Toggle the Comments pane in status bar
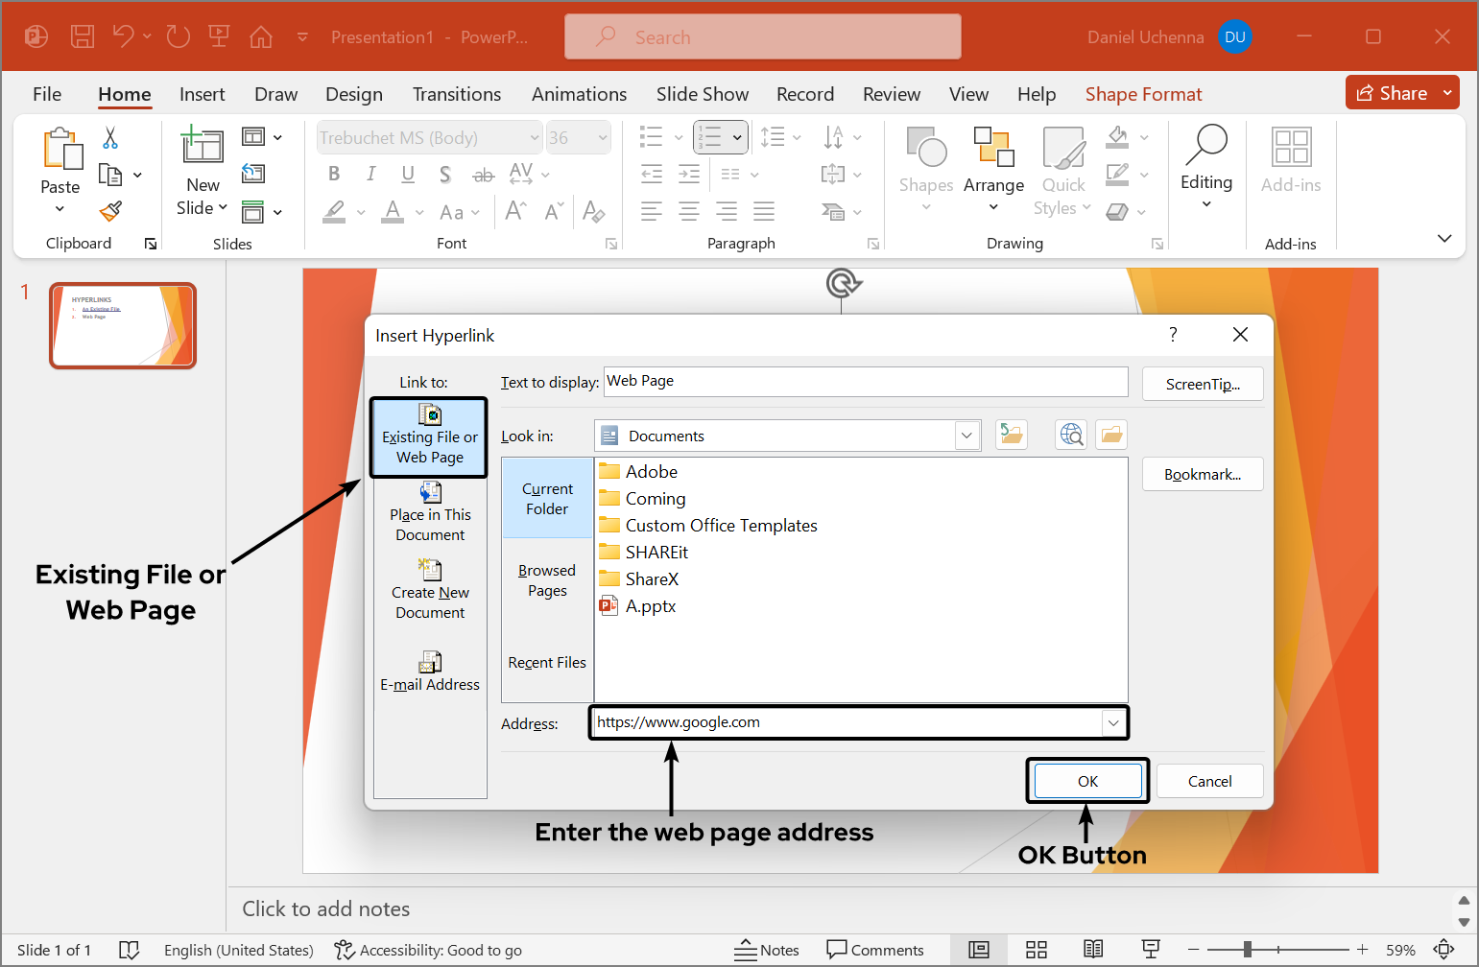 coord(875,950)
